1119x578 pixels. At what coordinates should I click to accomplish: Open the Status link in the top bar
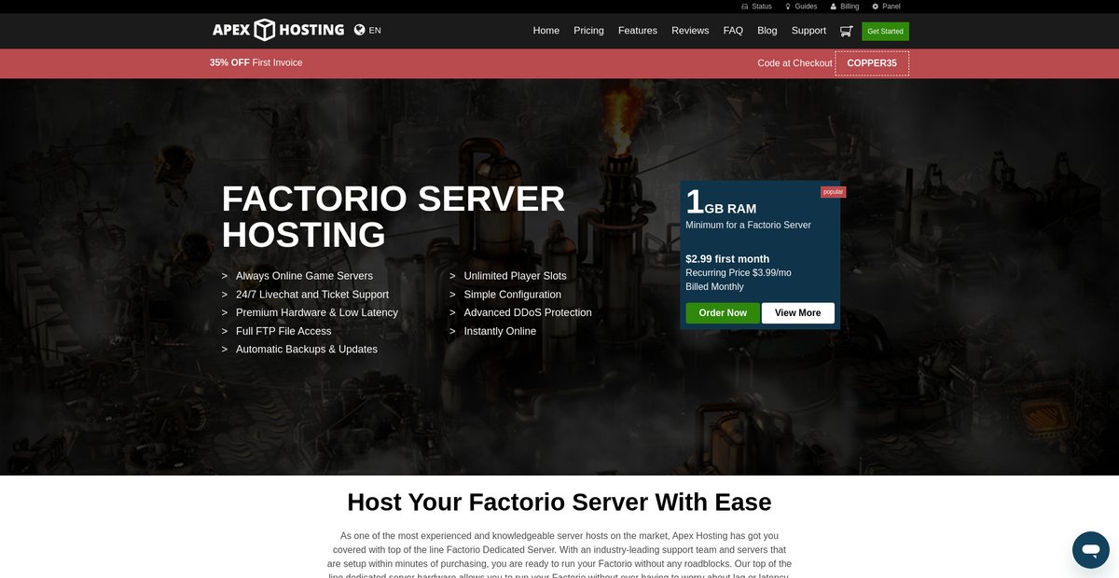tap(756, 7)
